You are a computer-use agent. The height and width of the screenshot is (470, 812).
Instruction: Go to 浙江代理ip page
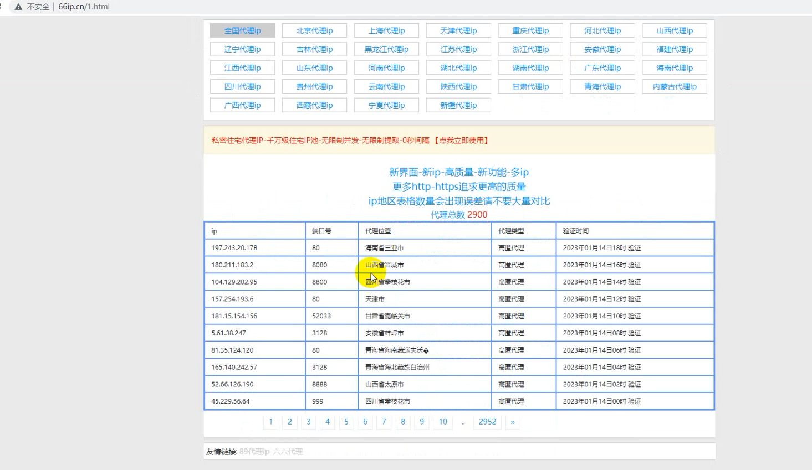tap(530, 49)
